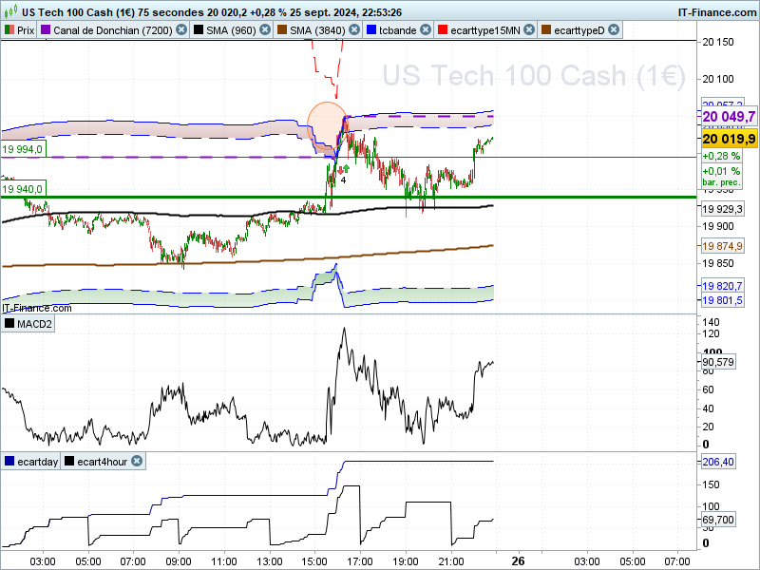
Task: Remove the SMA (960) indicator
Action: tap(265, 30)
